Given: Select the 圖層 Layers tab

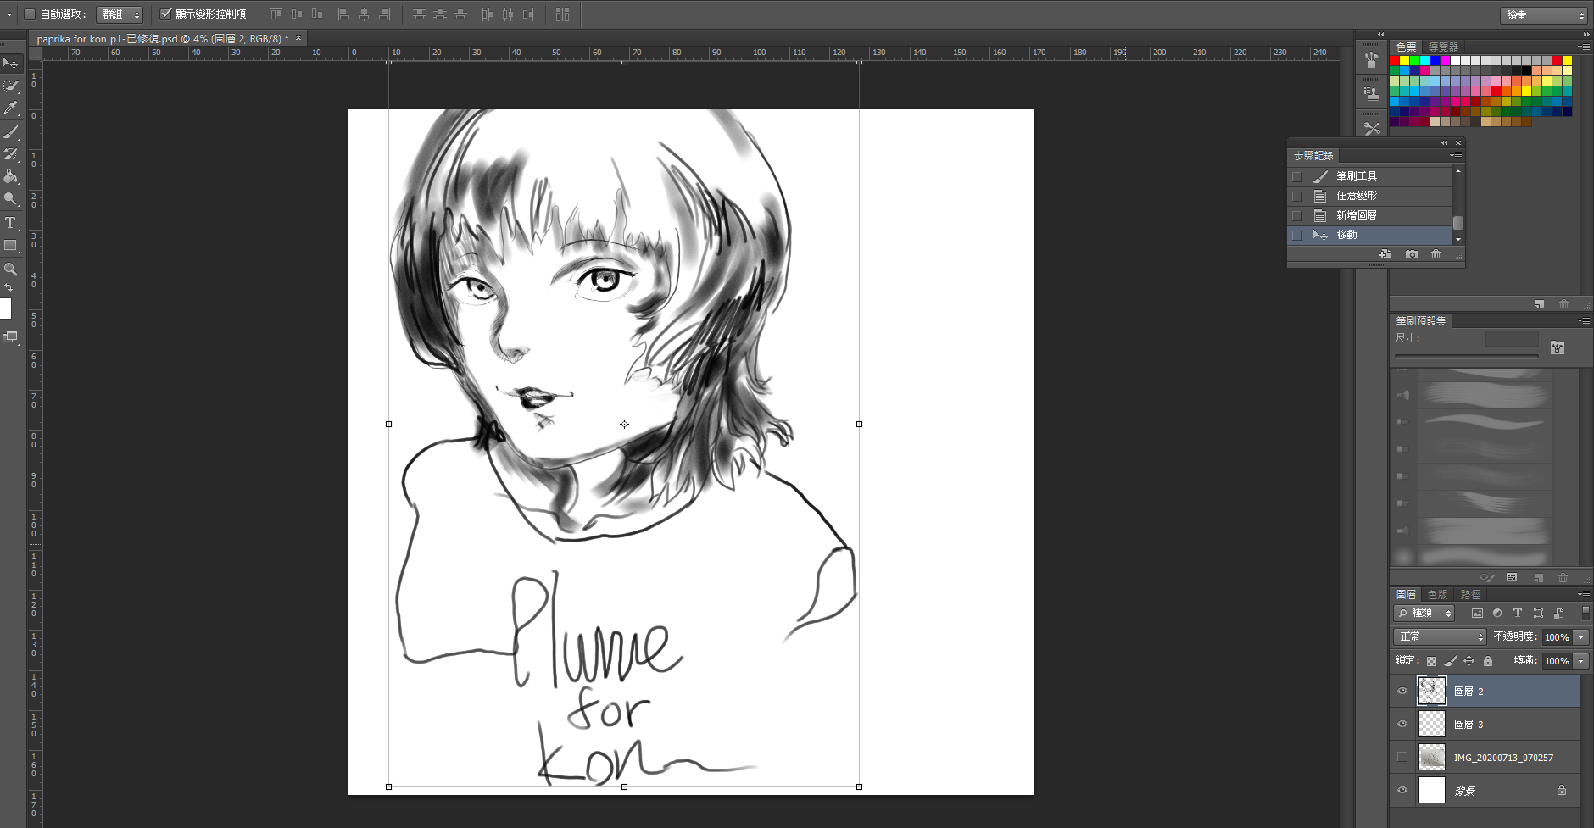Looking at the screenshot, I should [x=1406, y=594].
